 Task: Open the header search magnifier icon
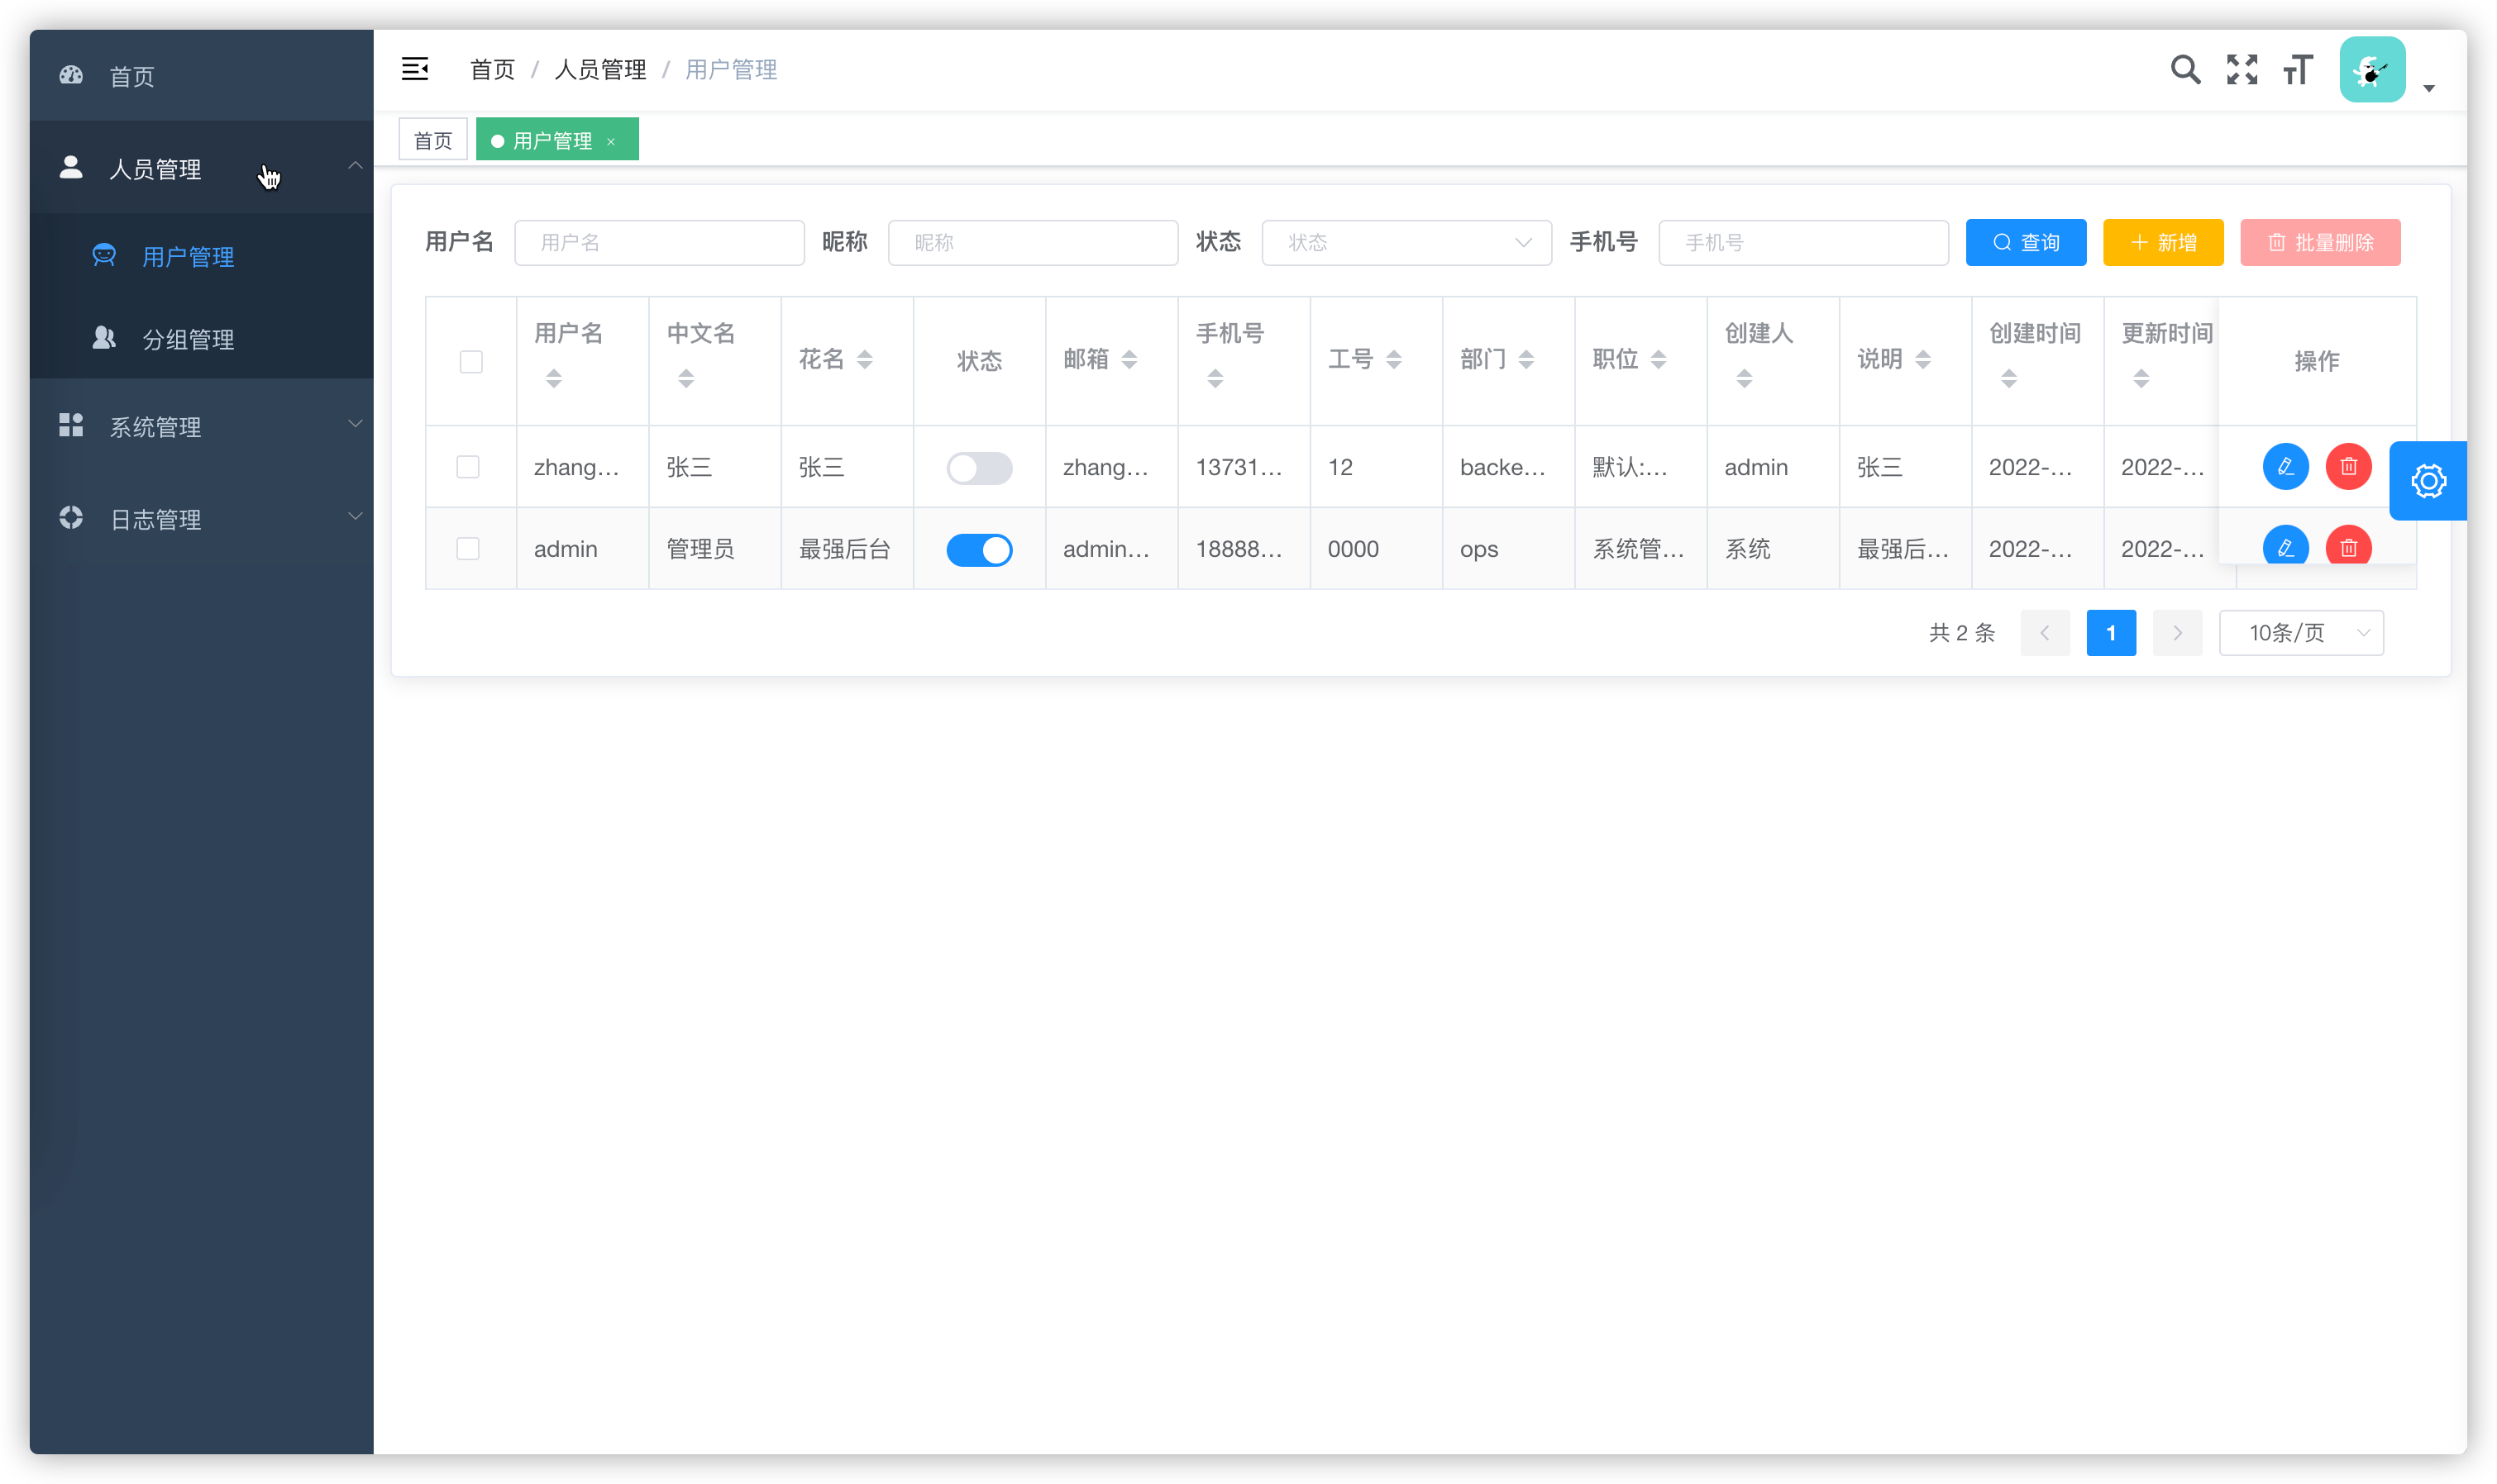coord(2184,69)
